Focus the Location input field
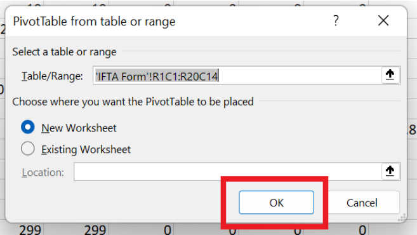 point(228,171)
